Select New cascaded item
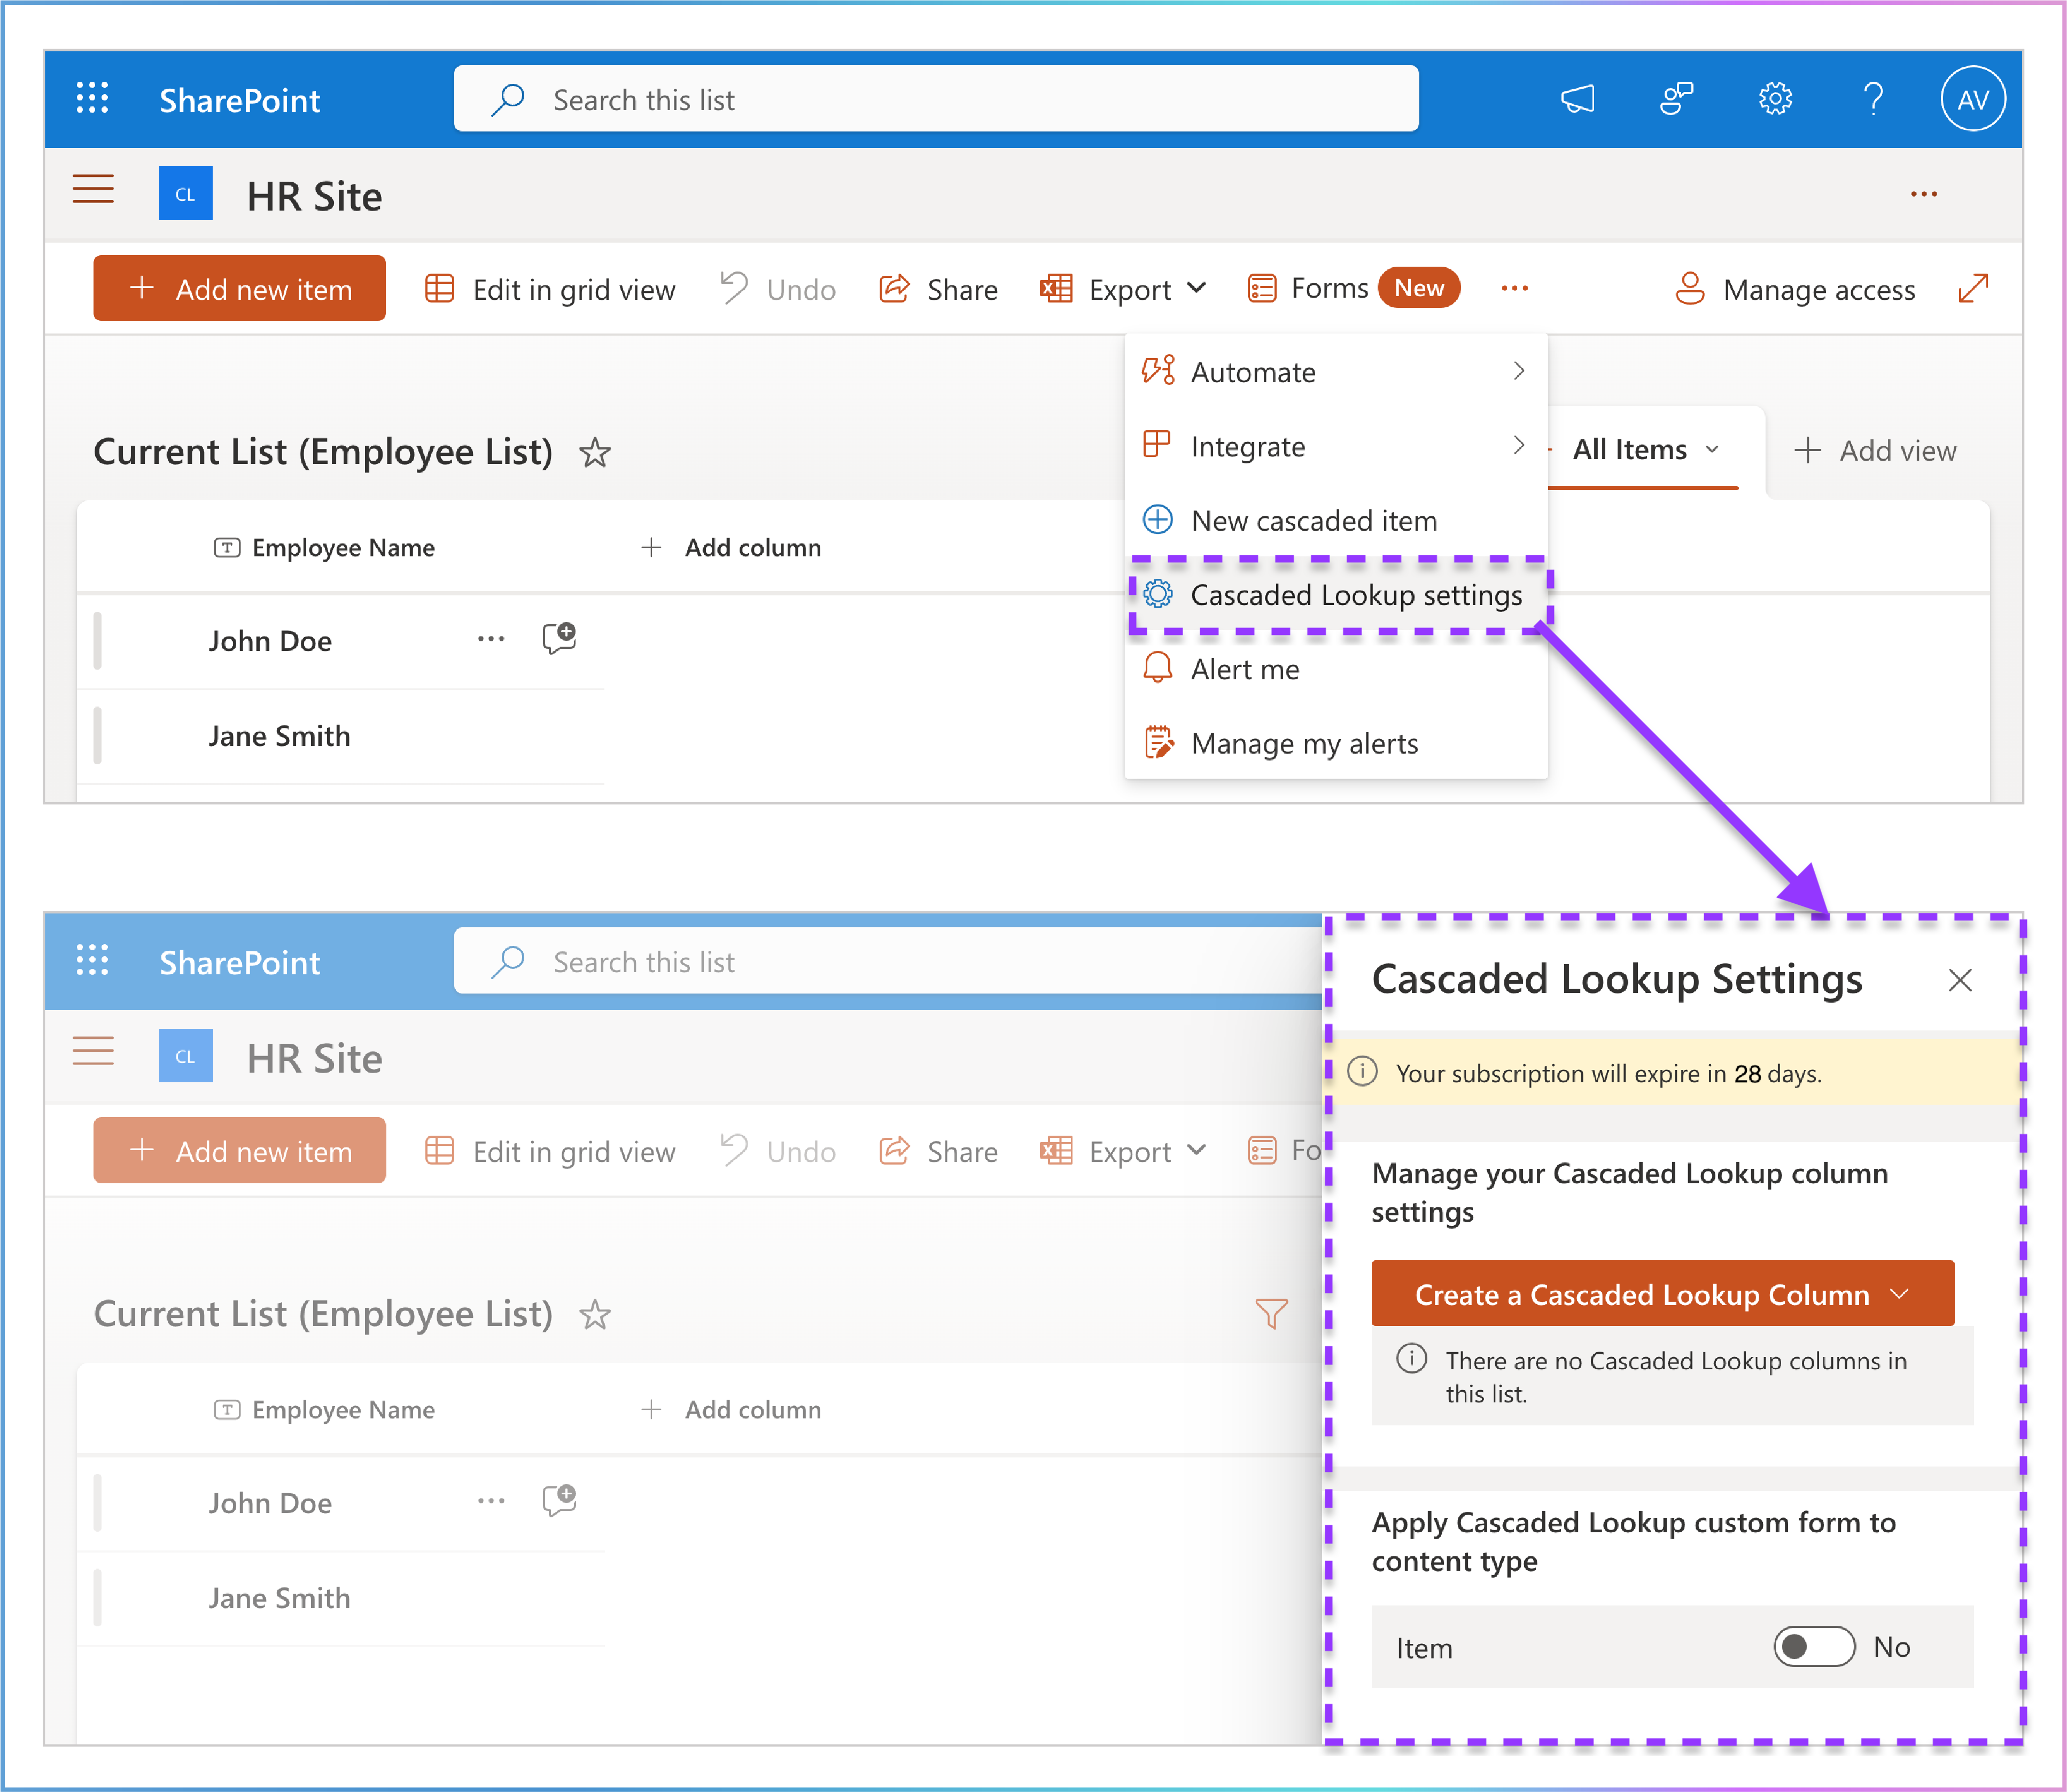Screen dimensions: 2067x1792 point(1336,520)
